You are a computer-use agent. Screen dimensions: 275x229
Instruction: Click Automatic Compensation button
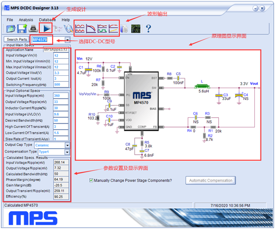pyautogui.click(x=210, y=180)
